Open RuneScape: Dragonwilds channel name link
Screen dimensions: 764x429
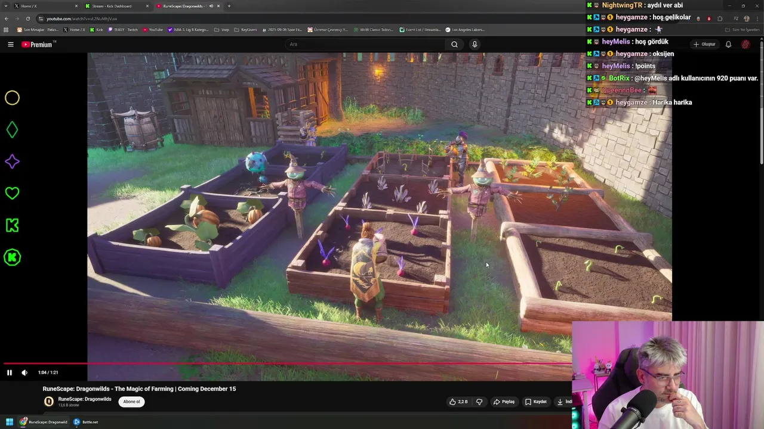point(85,399)
